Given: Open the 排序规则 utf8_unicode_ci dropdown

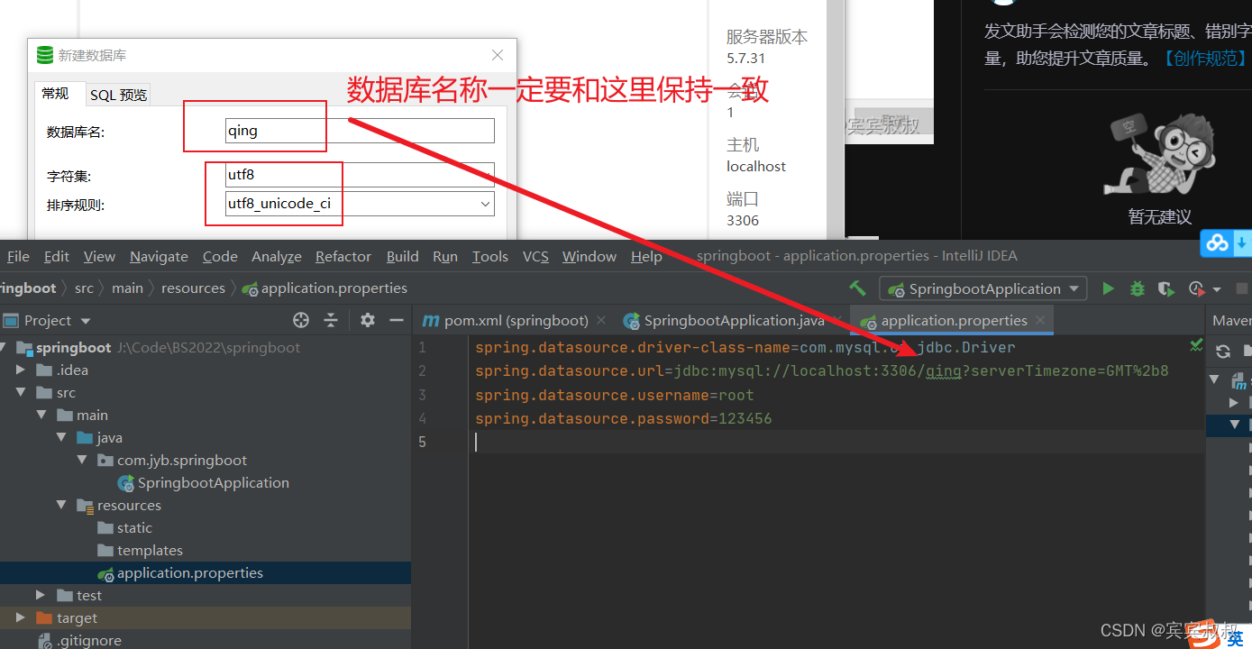Looking at the screenshot, I should (360, 204).
